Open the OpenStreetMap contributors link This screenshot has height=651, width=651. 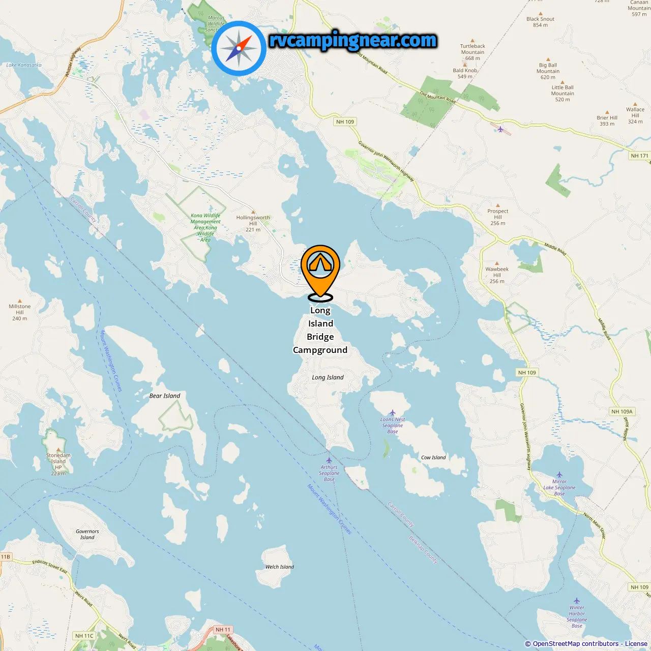[576, 644]
